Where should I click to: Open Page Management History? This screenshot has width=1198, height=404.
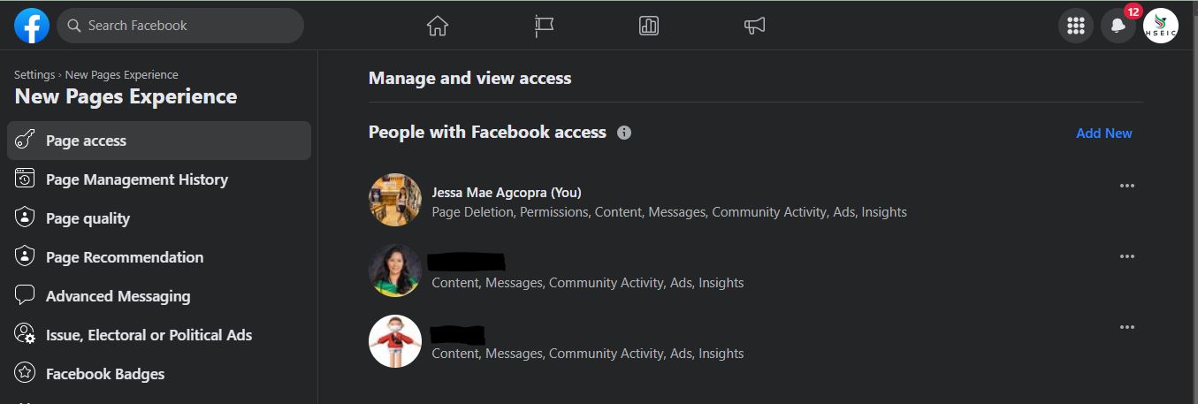[x=136, y=179]
